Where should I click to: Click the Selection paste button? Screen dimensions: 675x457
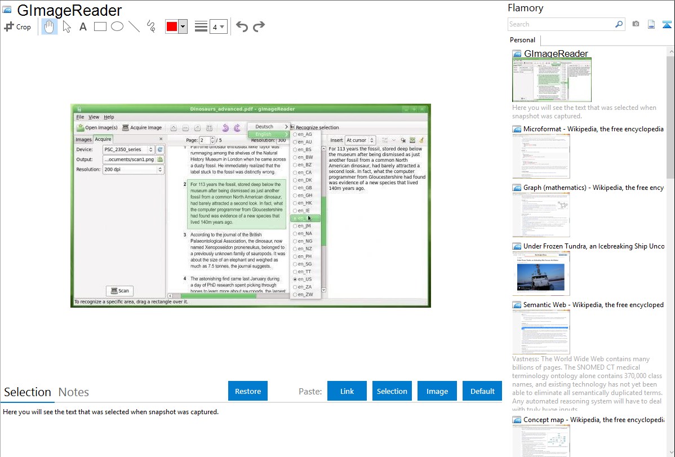coord(392,391)
